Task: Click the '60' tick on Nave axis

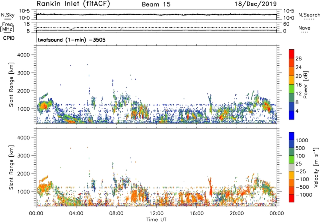Action: click(286, 24)
